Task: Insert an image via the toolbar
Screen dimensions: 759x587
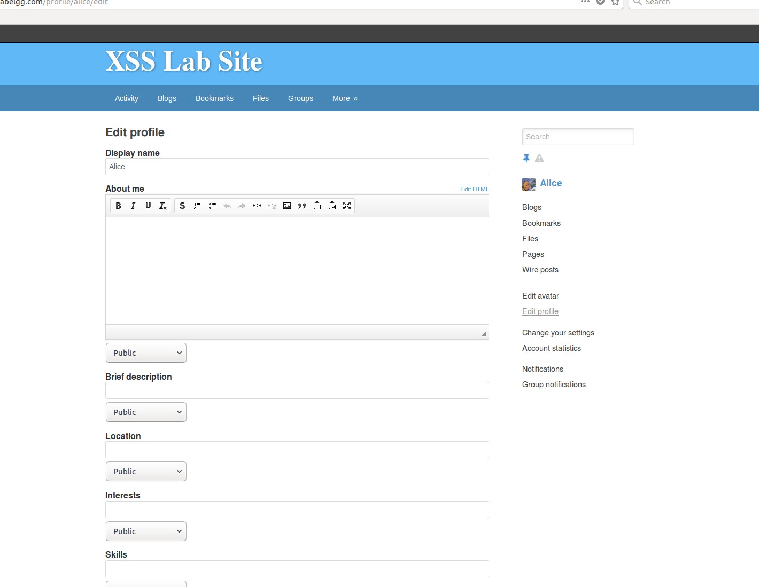Action: pyautogui.click(x=287, y=206)
